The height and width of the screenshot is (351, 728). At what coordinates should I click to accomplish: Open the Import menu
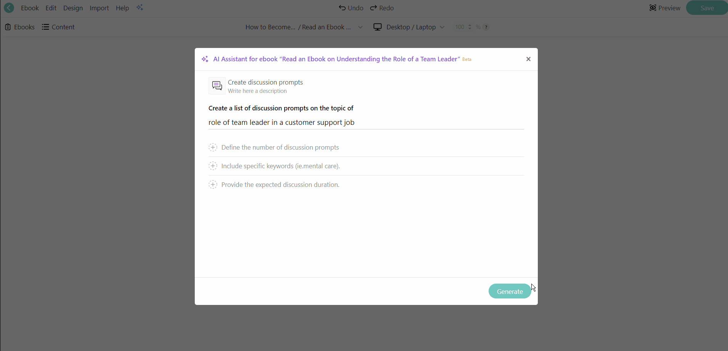pos(99,8)
